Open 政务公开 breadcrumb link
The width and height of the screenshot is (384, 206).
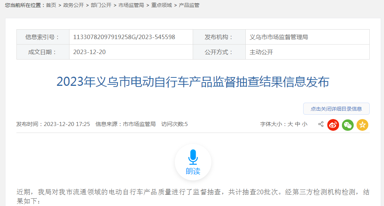click(x=74, y=5)
